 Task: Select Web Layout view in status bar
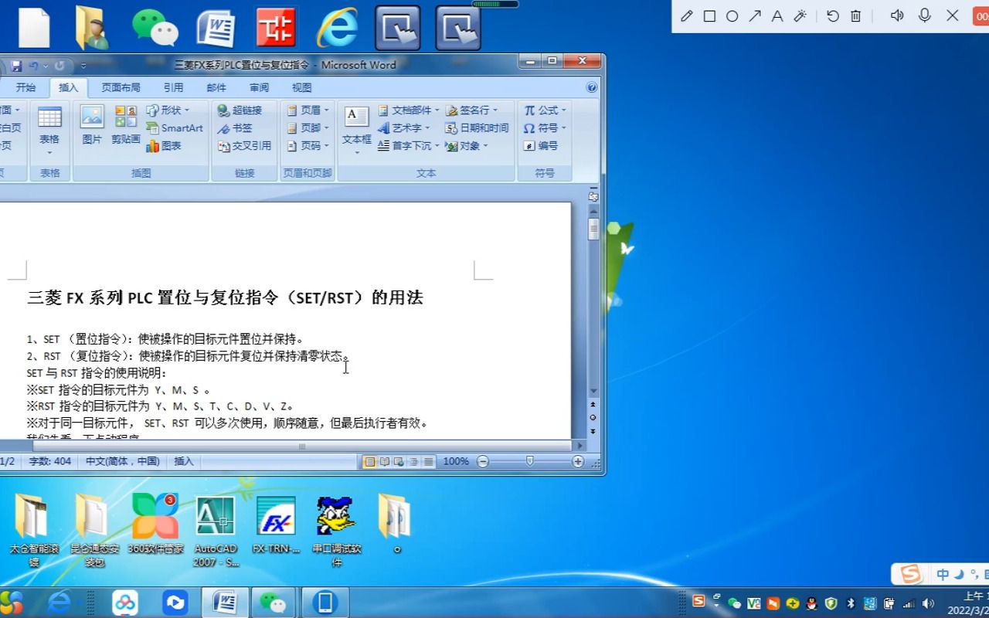[x=399, y=461]
